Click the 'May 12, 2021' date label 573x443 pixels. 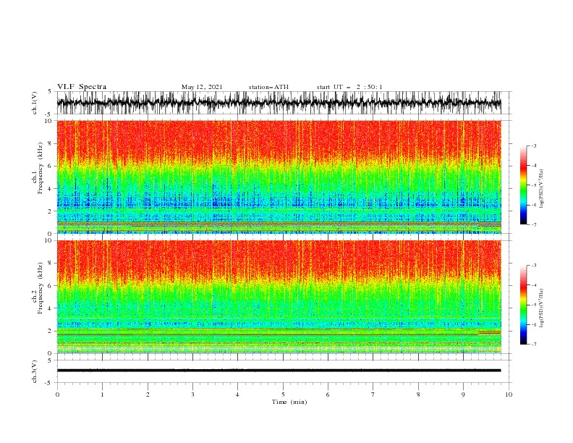coord(202,87)
